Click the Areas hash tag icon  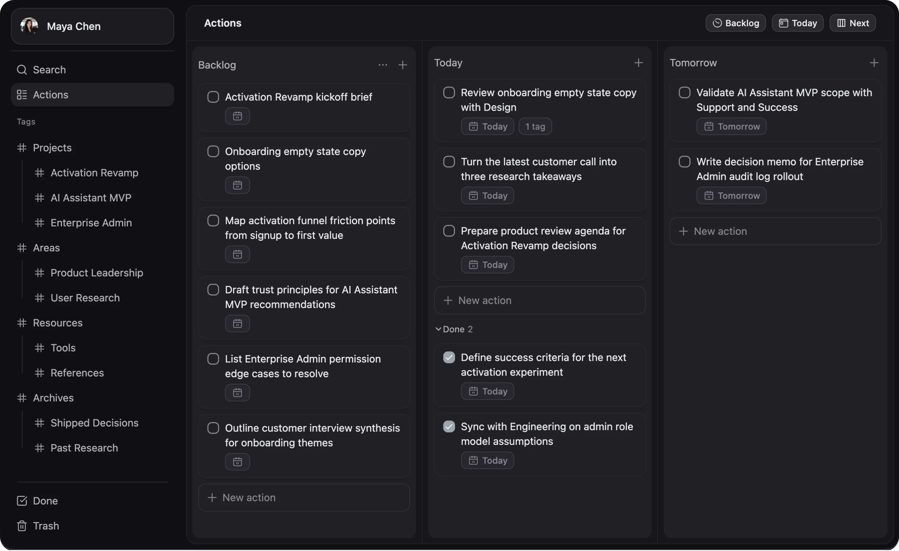[x=22, y=248]
